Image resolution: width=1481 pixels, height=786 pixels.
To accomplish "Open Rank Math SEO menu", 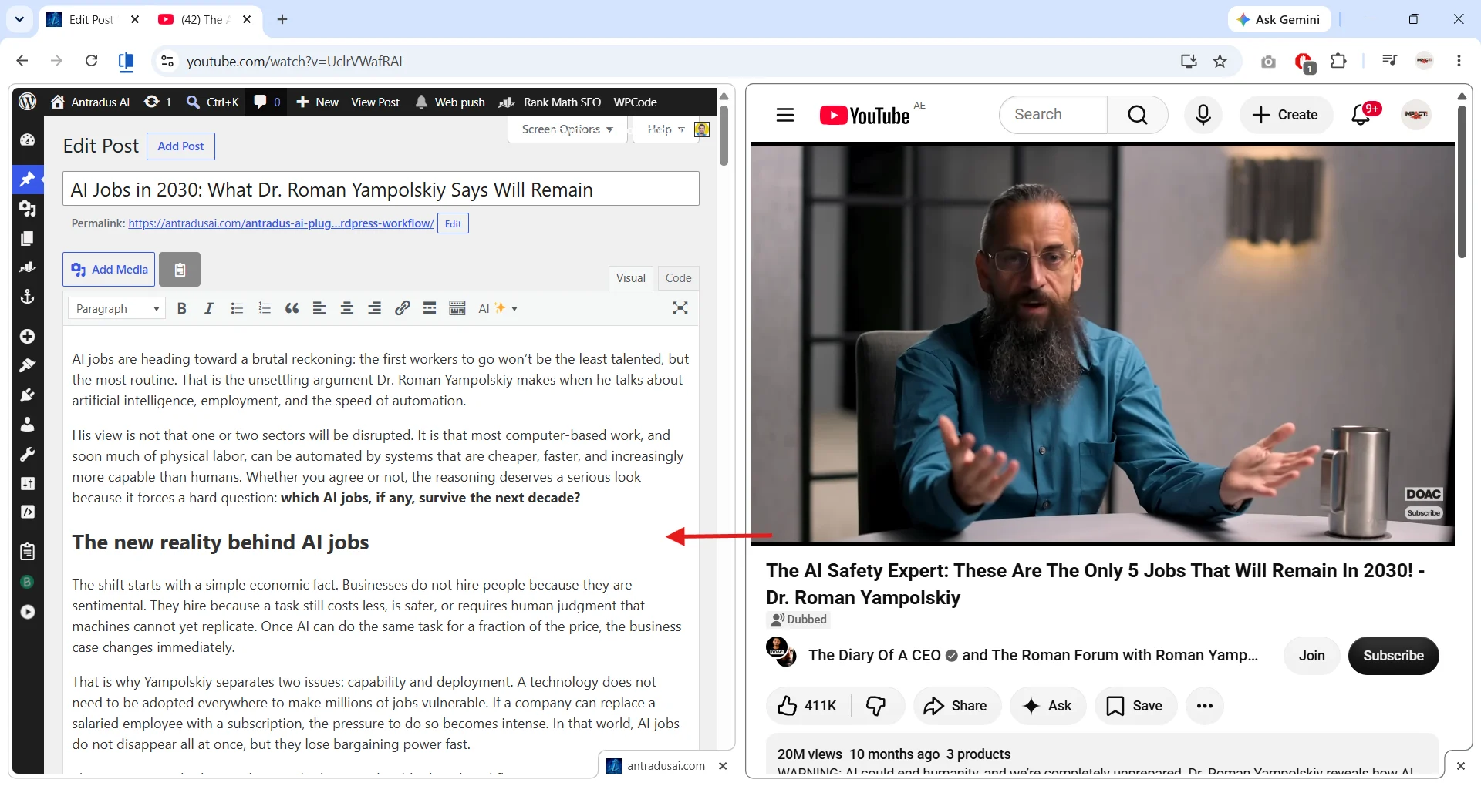I will pos(550,102).
